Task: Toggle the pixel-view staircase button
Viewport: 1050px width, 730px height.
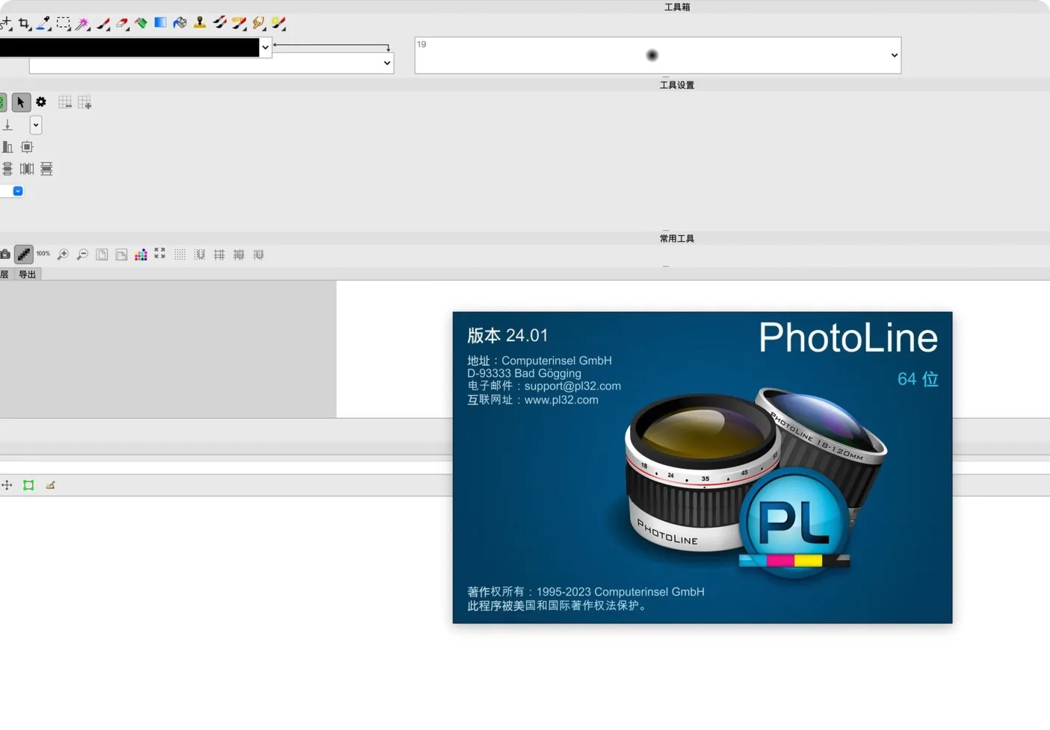Action: [x=24, y=255]
